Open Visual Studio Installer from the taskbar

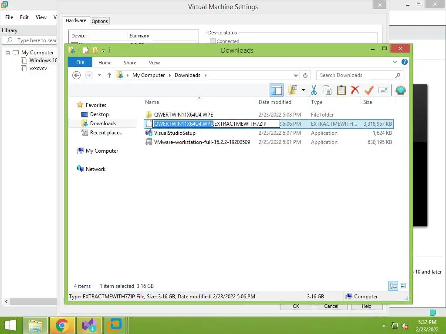tap(89, 325)
